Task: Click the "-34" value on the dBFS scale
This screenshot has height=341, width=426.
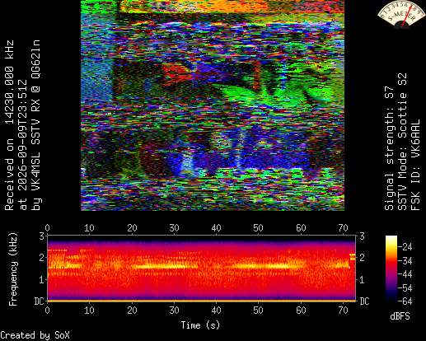Action: click(x=405, y=260)
